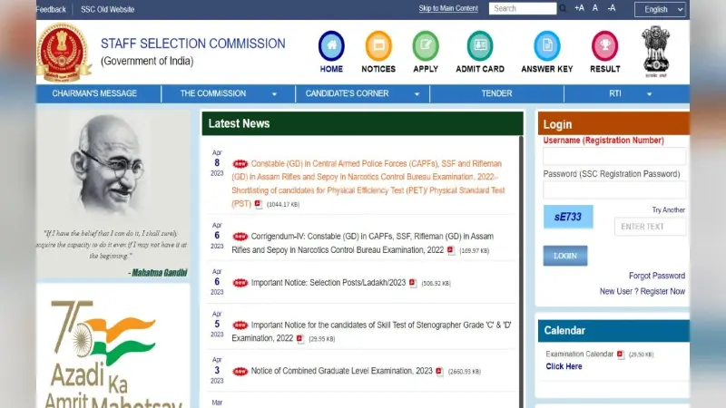Open PDF icon for Selection Posts/Ladakh/2023 notice
The image size is (726, 408).
point(413,283)
